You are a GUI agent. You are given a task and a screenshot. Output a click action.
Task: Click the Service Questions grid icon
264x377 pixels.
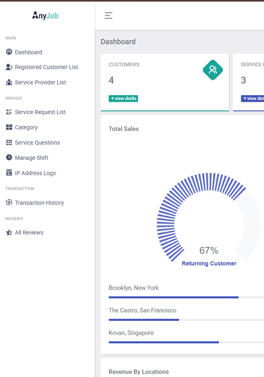coord(9,143)
